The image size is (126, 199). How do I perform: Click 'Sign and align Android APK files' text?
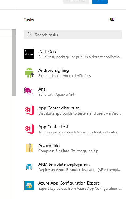65,76
